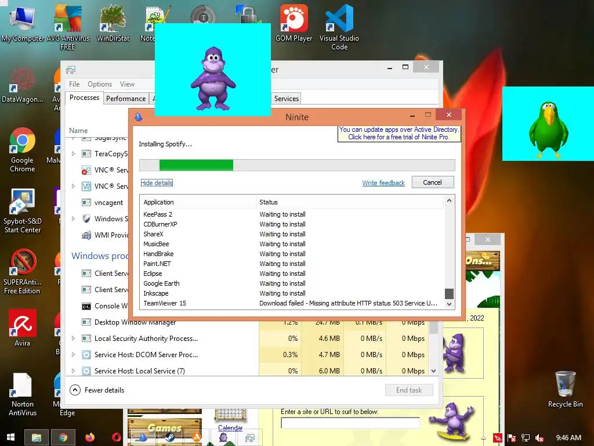Launch the Visual Studio Code desktop icon
This screenshot has width=594, height=446.
pos(339,28)
